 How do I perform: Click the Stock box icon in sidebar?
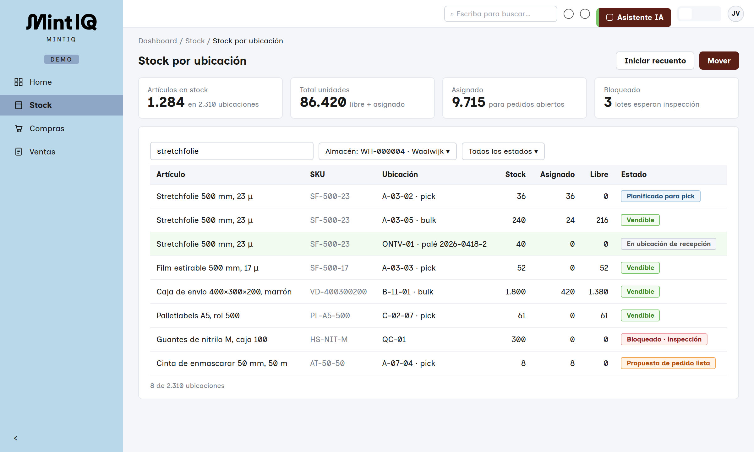(19, 105)
